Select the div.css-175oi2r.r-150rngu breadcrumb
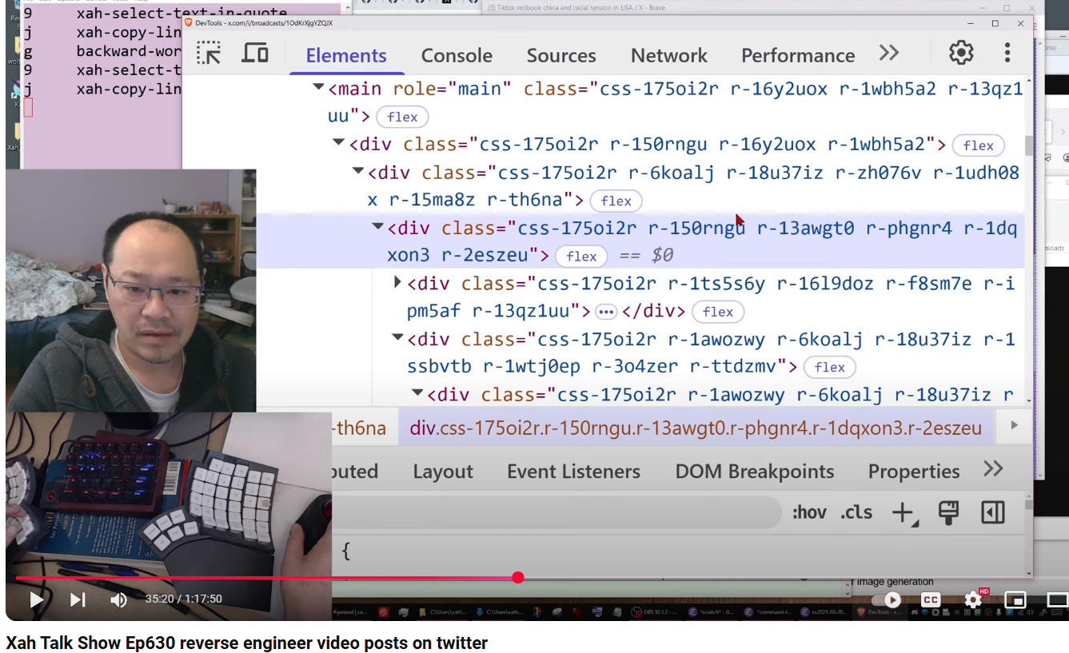This screenshot has width=1069, height=653. tap(696, 428)
